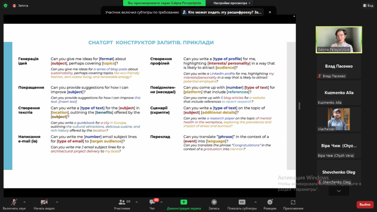
Task: Click the "Повідомлення (меседжі)" heading
Action: (163, 90)
